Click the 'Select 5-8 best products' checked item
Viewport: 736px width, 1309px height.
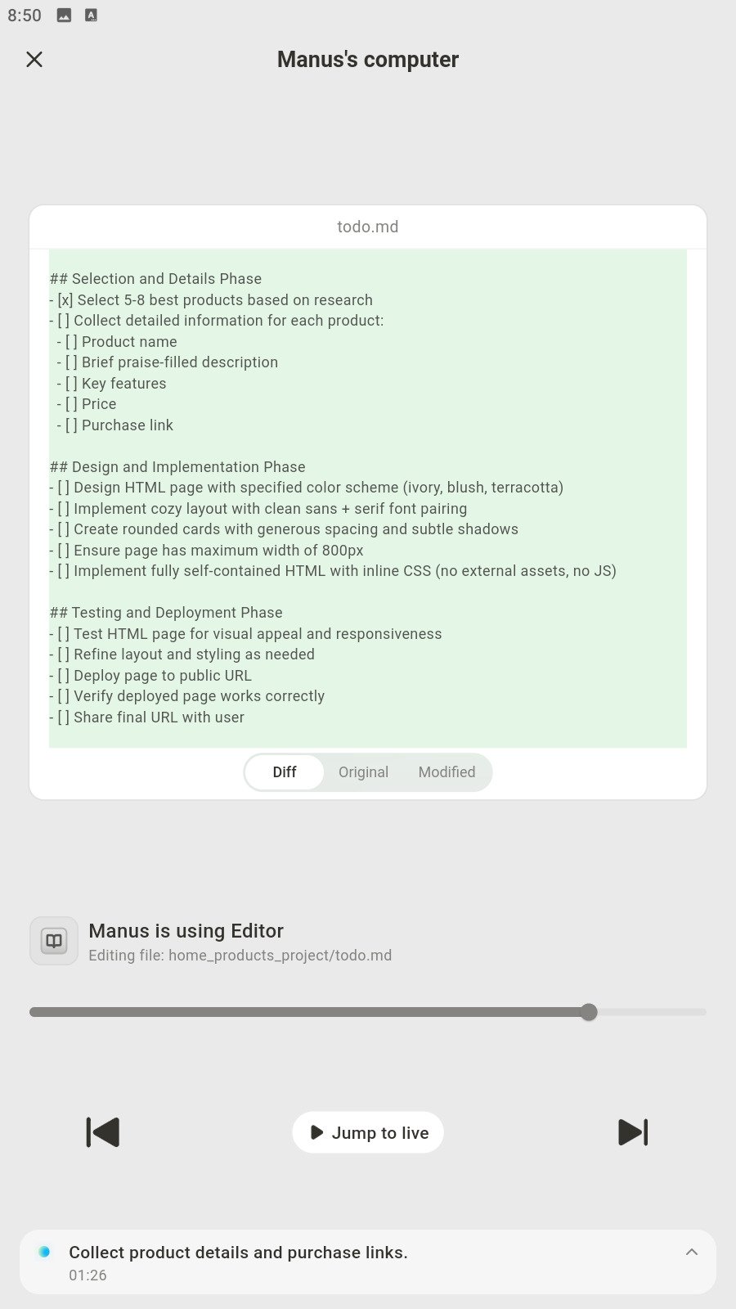[214, 300]
